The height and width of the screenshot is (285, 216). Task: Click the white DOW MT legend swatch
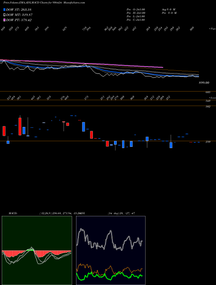4,15
